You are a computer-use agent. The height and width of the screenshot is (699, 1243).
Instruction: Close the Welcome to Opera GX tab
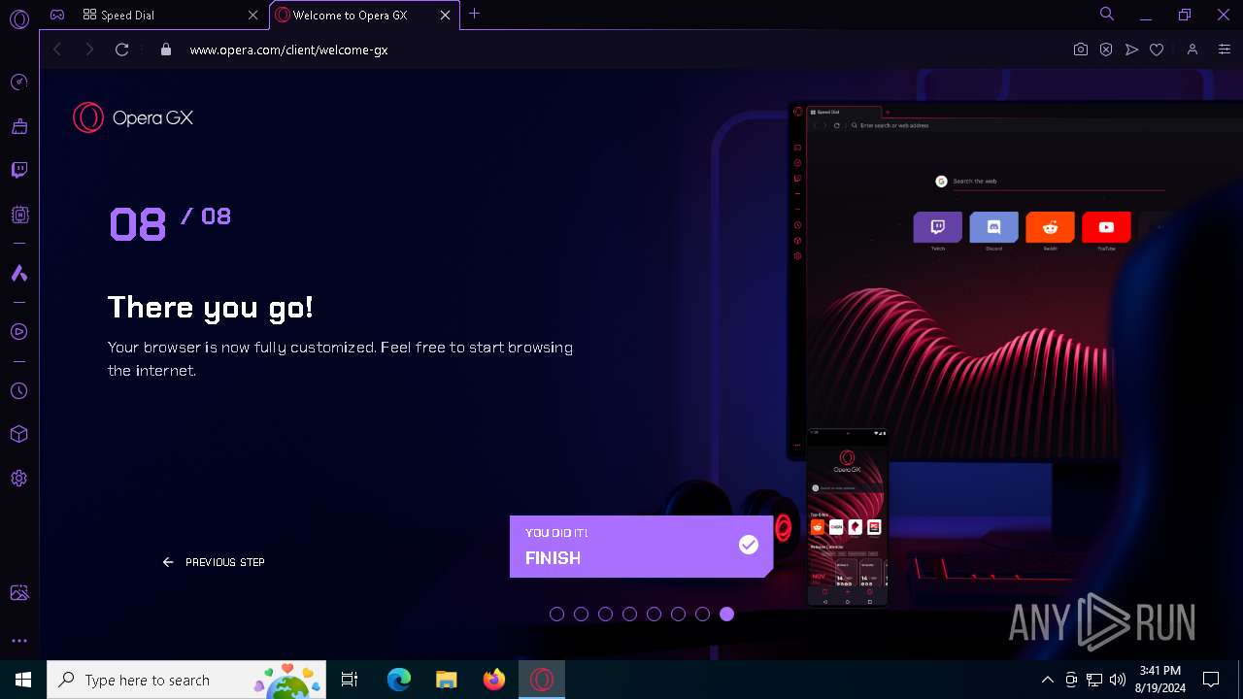tap(446, 15)
